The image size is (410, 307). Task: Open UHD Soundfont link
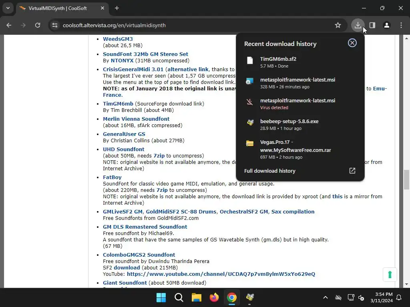pos(123,150)
